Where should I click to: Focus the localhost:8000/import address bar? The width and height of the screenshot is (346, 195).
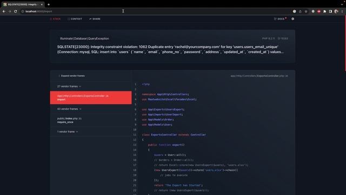tap(155, 11)
